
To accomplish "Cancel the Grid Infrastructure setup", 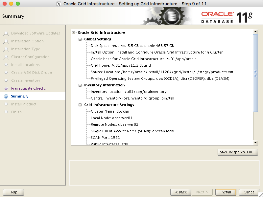I will click(x=249, y=192).
